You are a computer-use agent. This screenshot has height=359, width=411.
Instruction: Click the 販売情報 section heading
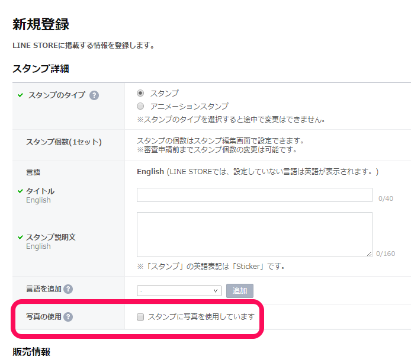(x=31, y=352)
